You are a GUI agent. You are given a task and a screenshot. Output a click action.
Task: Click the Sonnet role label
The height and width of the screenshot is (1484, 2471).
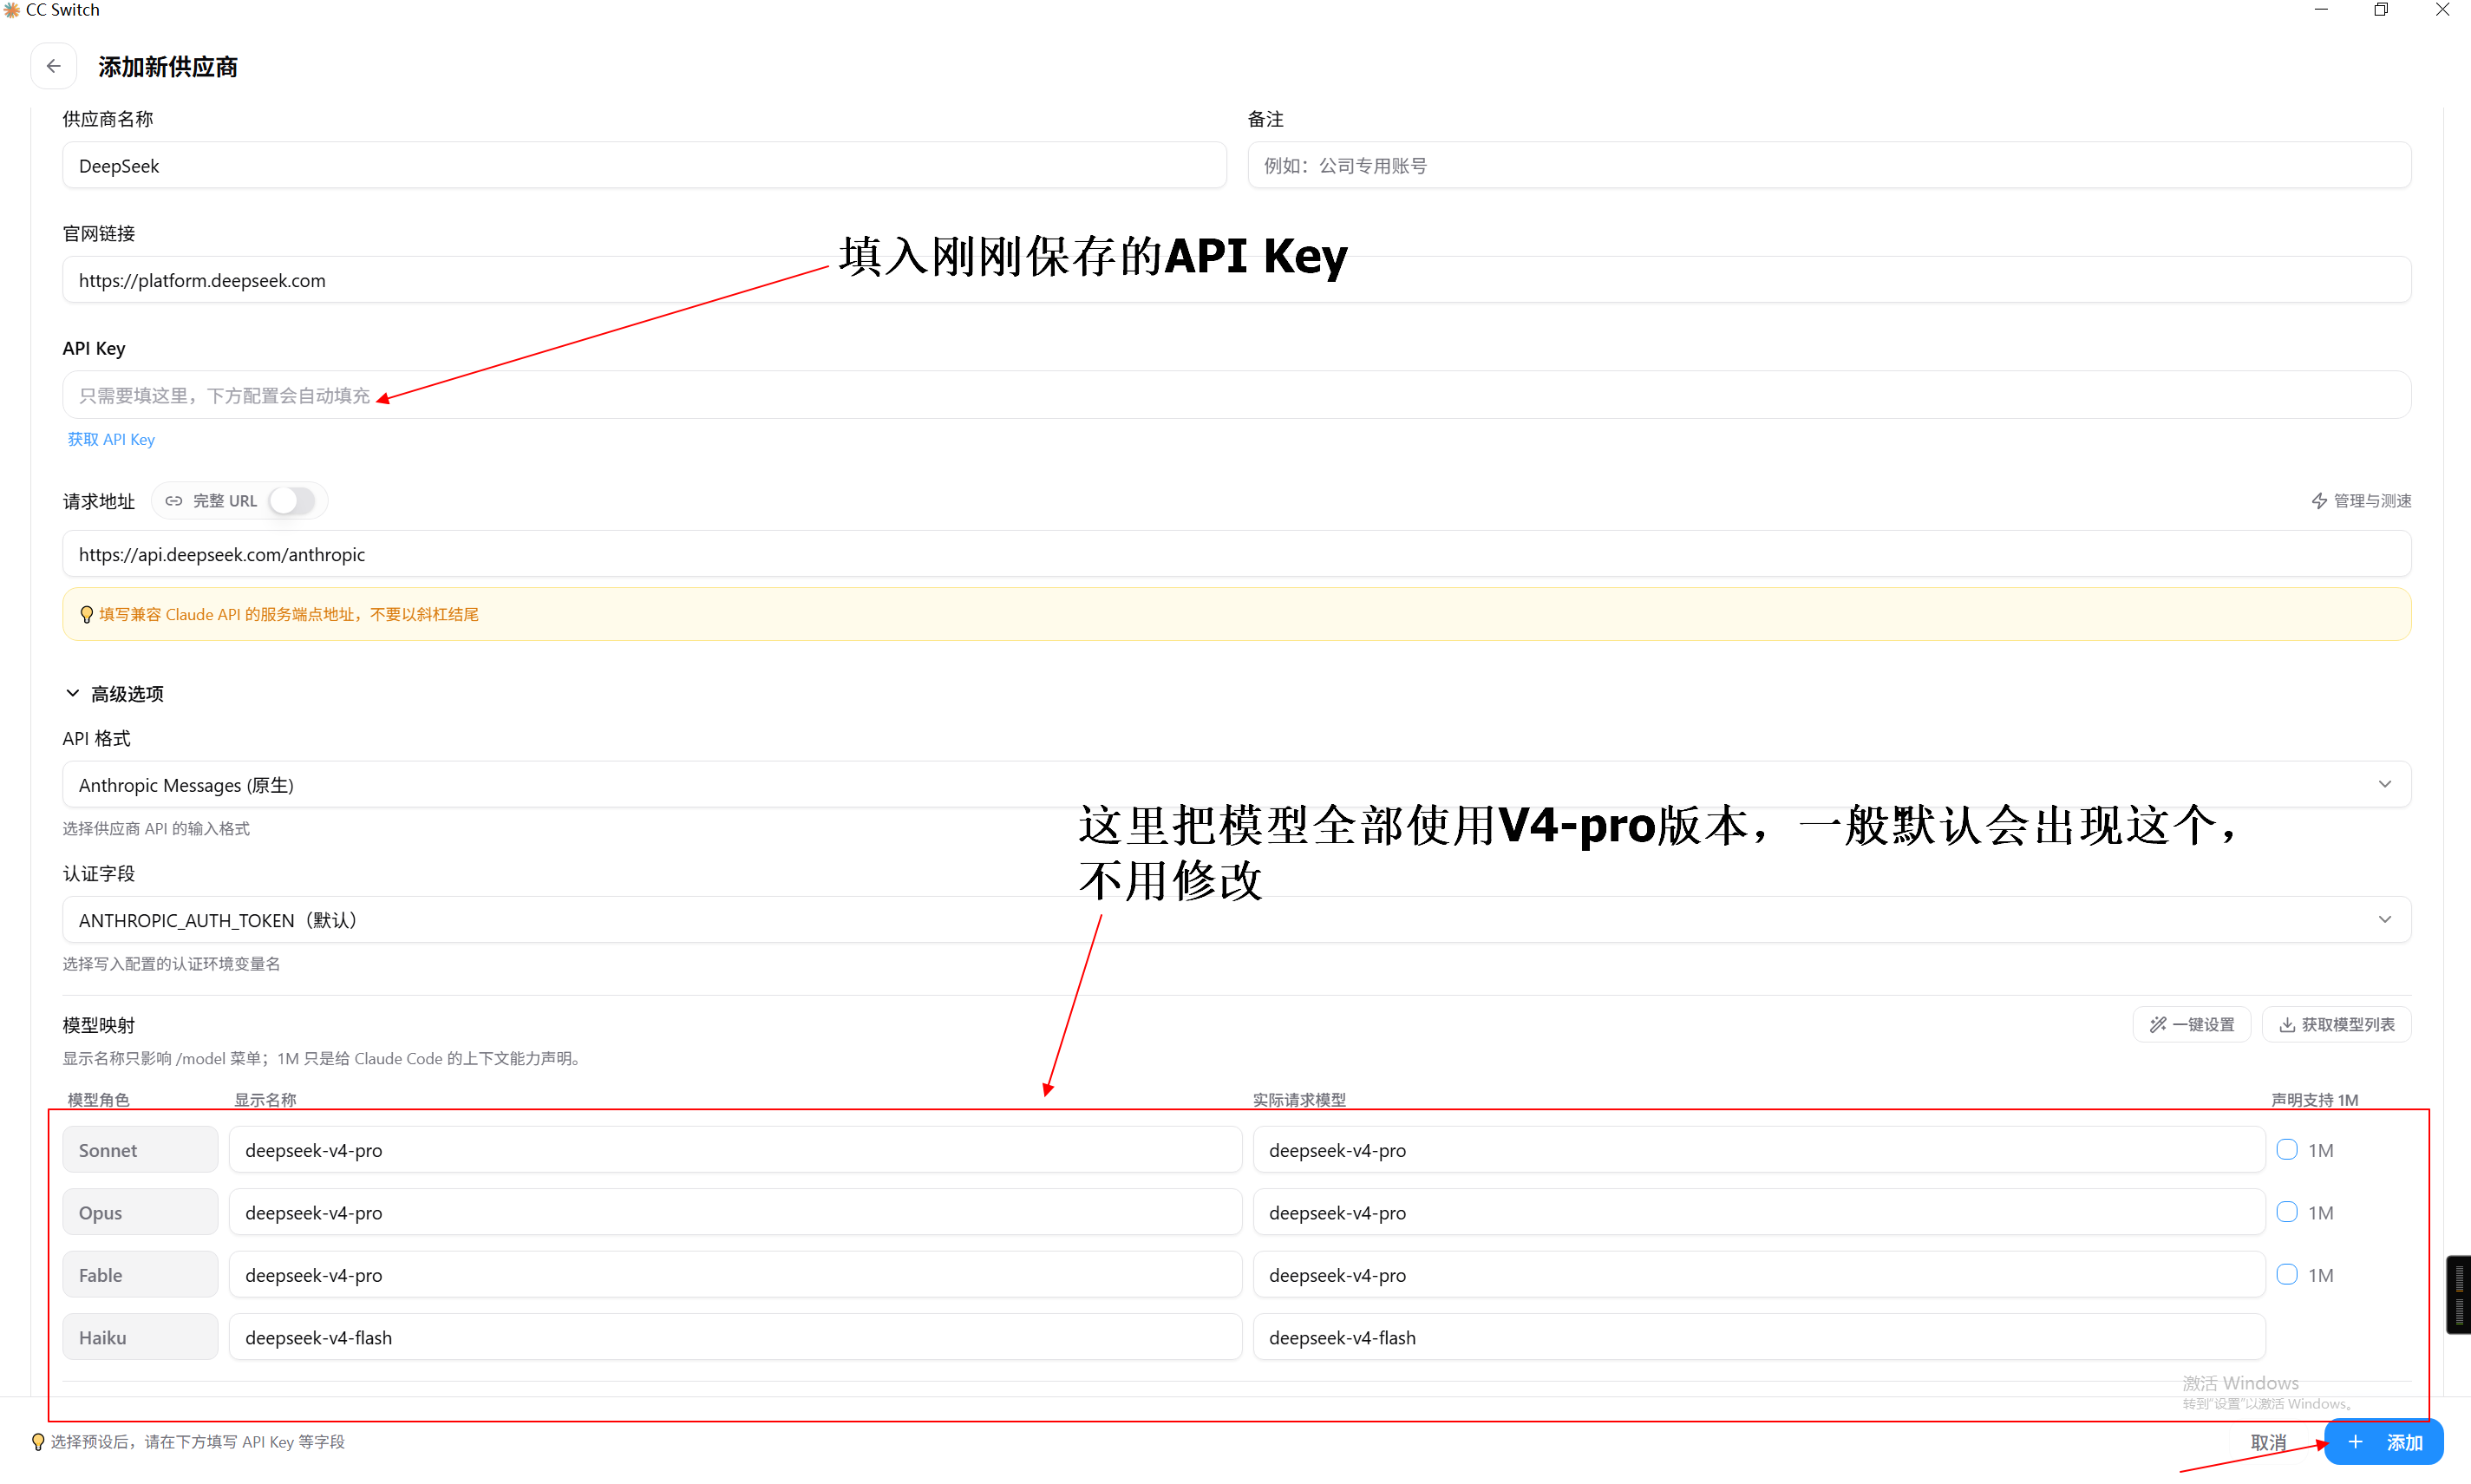point(140,1150)
